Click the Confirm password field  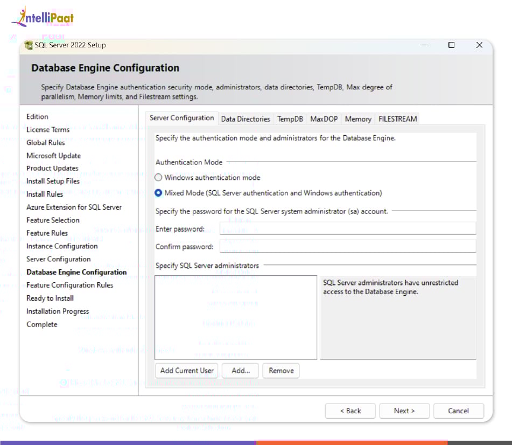click(x=347, y=247)
